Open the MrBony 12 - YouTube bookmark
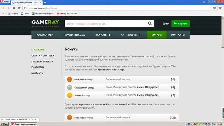 67,14
